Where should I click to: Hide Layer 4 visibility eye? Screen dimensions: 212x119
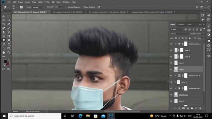171,101
